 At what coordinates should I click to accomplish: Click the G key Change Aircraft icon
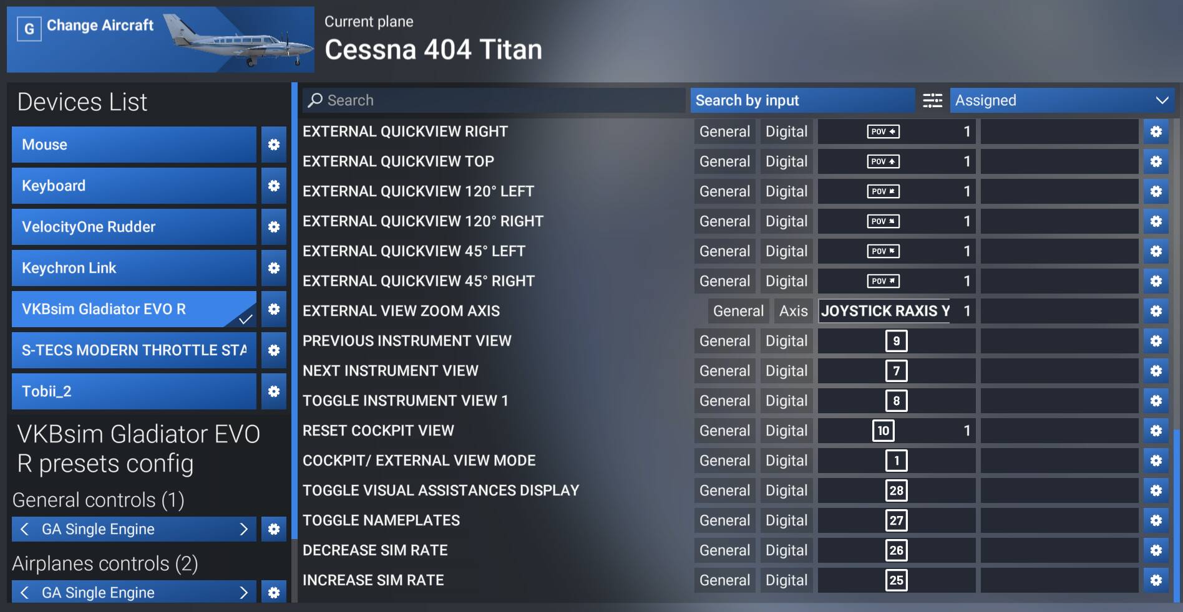(x=29, y=29)
